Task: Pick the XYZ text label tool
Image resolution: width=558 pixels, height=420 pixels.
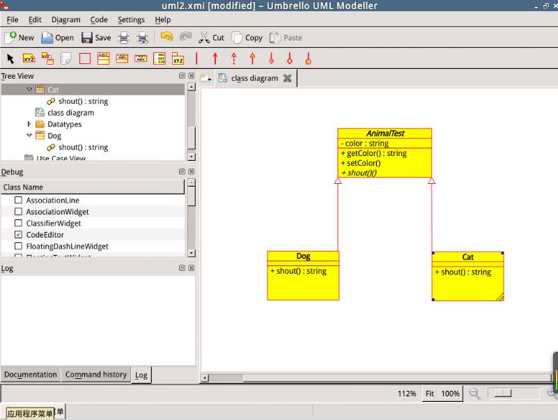Action: [29, 59]
